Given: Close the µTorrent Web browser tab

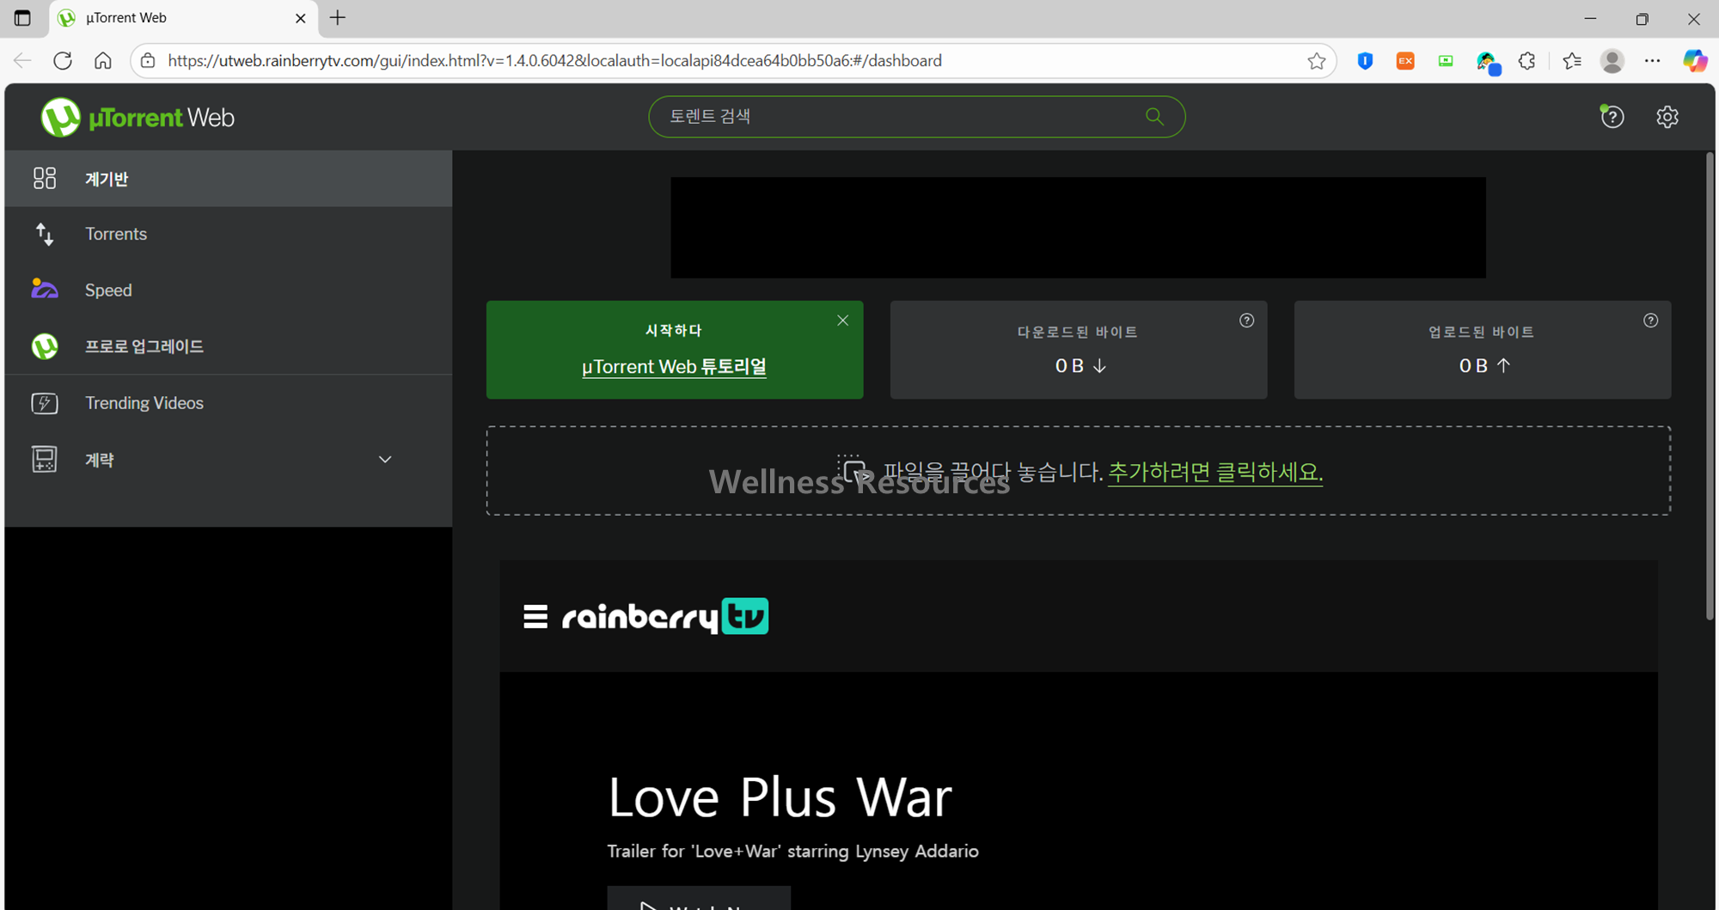Looking at the screenshot, I should (301, 18).
